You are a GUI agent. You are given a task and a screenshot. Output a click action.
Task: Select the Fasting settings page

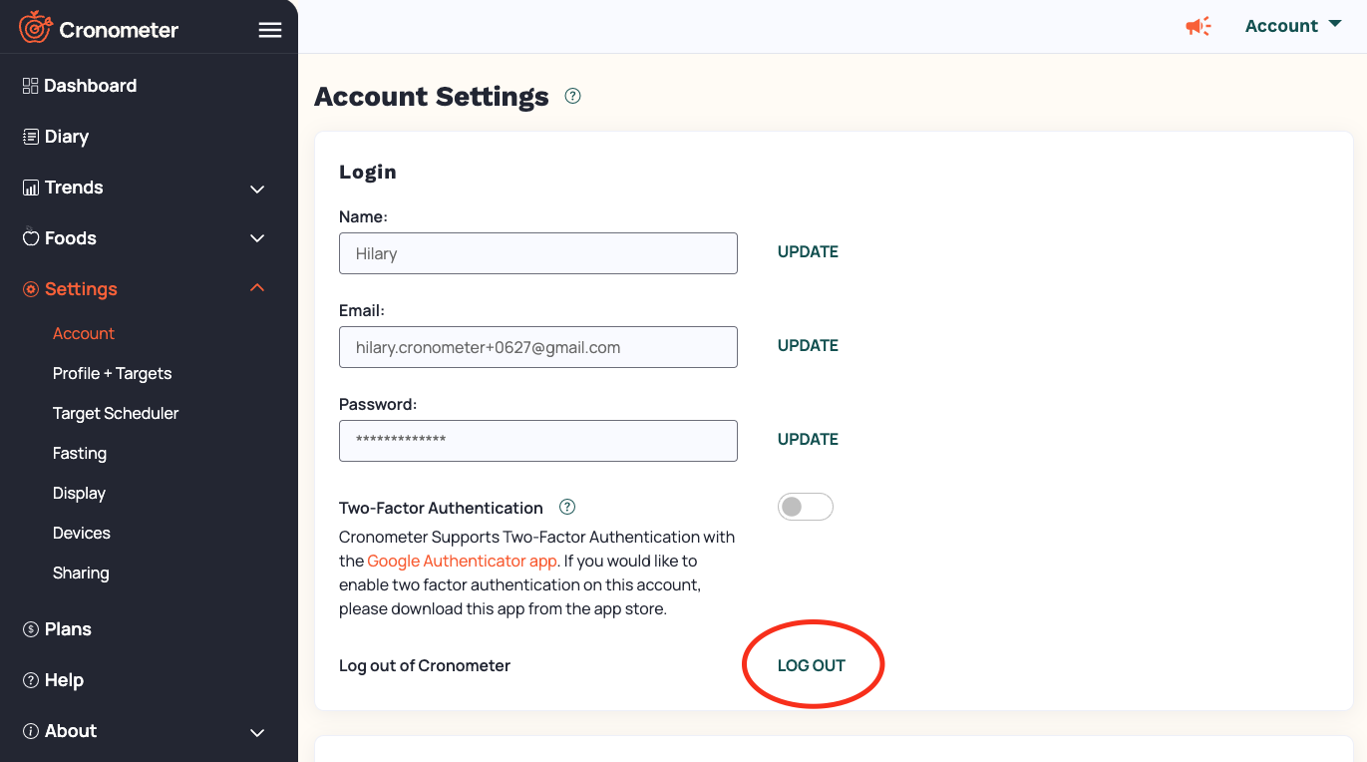[80, 453]
